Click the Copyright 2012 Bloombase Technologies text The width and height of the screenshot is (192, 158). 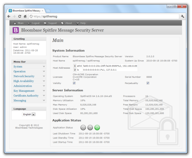click(x=29, y=127)
